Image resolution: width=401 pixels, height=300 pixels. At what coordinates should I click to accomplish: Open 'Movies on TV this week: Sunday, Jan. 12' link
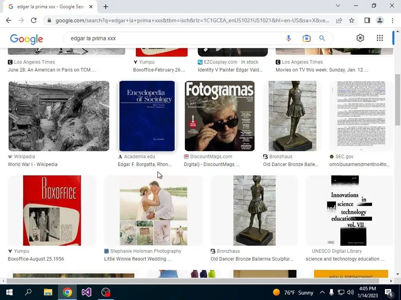tap(322, 70)
